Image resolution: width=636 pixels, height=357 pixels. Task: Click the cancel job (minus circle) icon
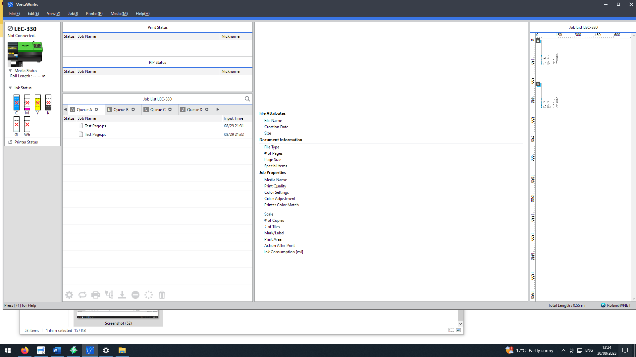pyautogui.click(x=135, y=295)
